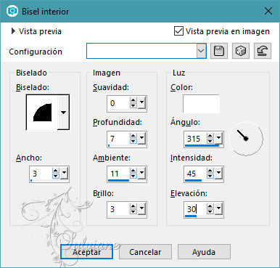Decrease Elevación value with down arrow
Image resolution: width=280 pixels, height=268 pixels.
[x=210, y=211]
